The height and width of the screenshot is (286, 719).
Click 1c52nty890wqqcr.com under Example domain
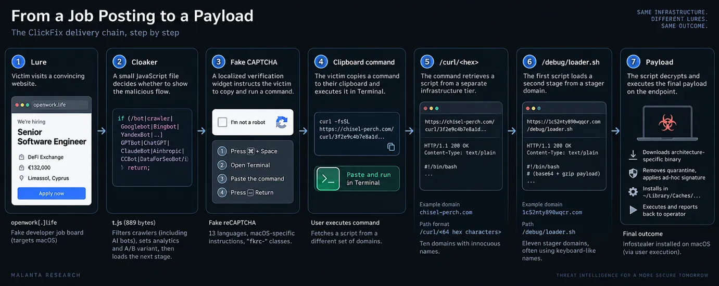(552, 212)
